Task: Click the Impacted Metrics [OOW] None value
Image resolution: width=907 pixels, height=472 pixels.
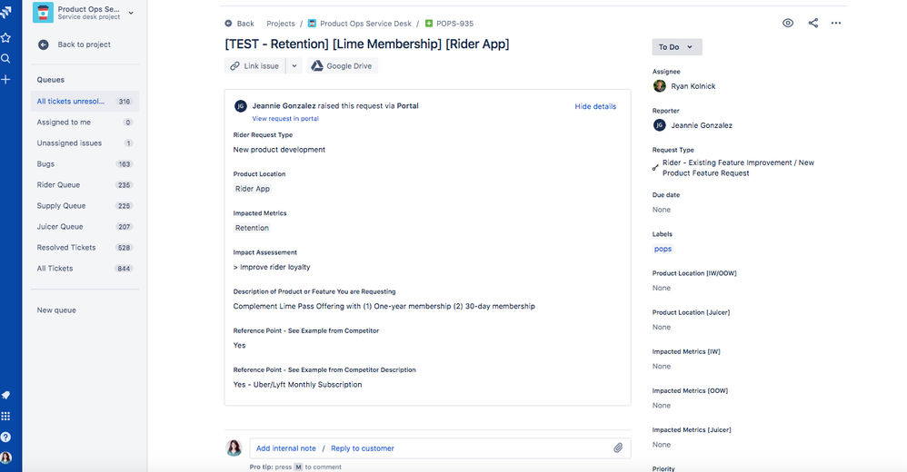Action: [661, 406]
